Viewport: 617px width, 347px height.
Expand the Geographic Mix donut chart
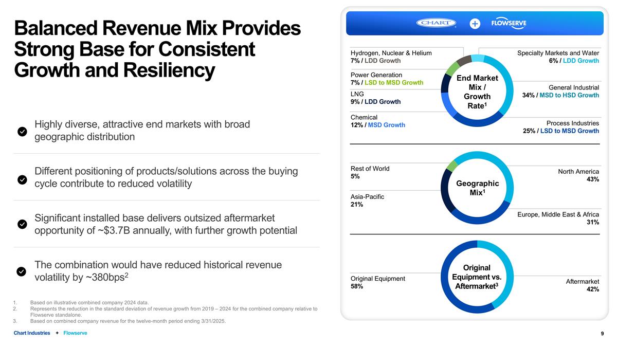tap(477, 188)
